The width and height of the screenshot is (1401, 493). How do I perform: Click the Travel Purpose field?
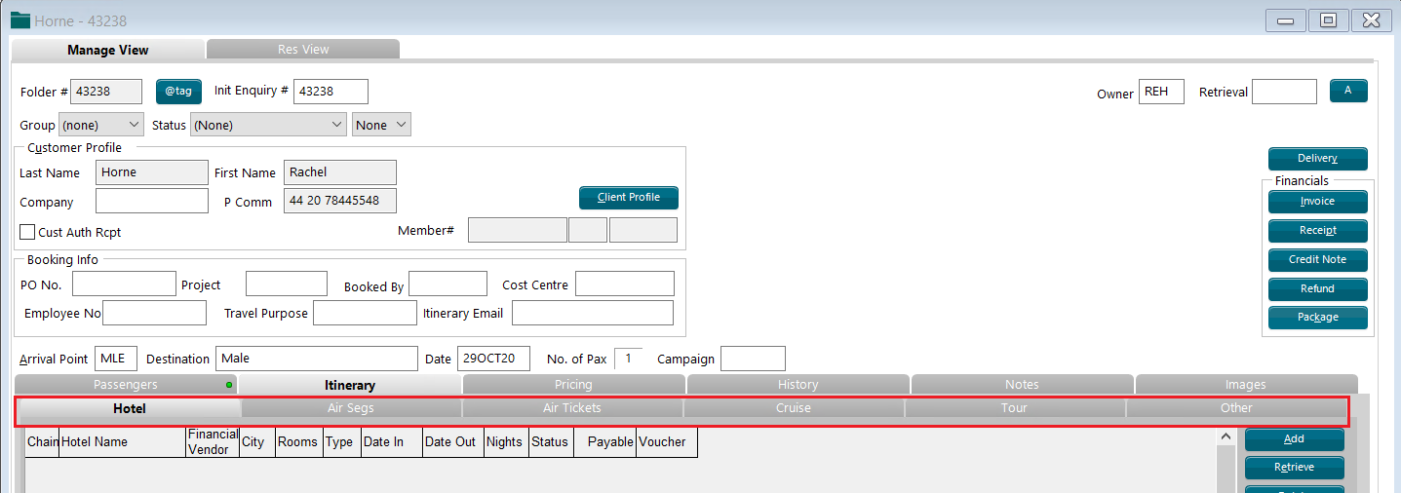tap(365, 313)
